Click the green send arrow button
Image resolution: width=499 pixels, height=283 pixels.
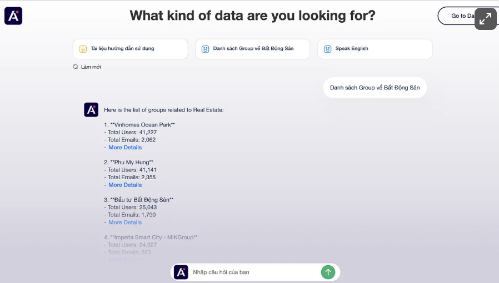(328, 272)
